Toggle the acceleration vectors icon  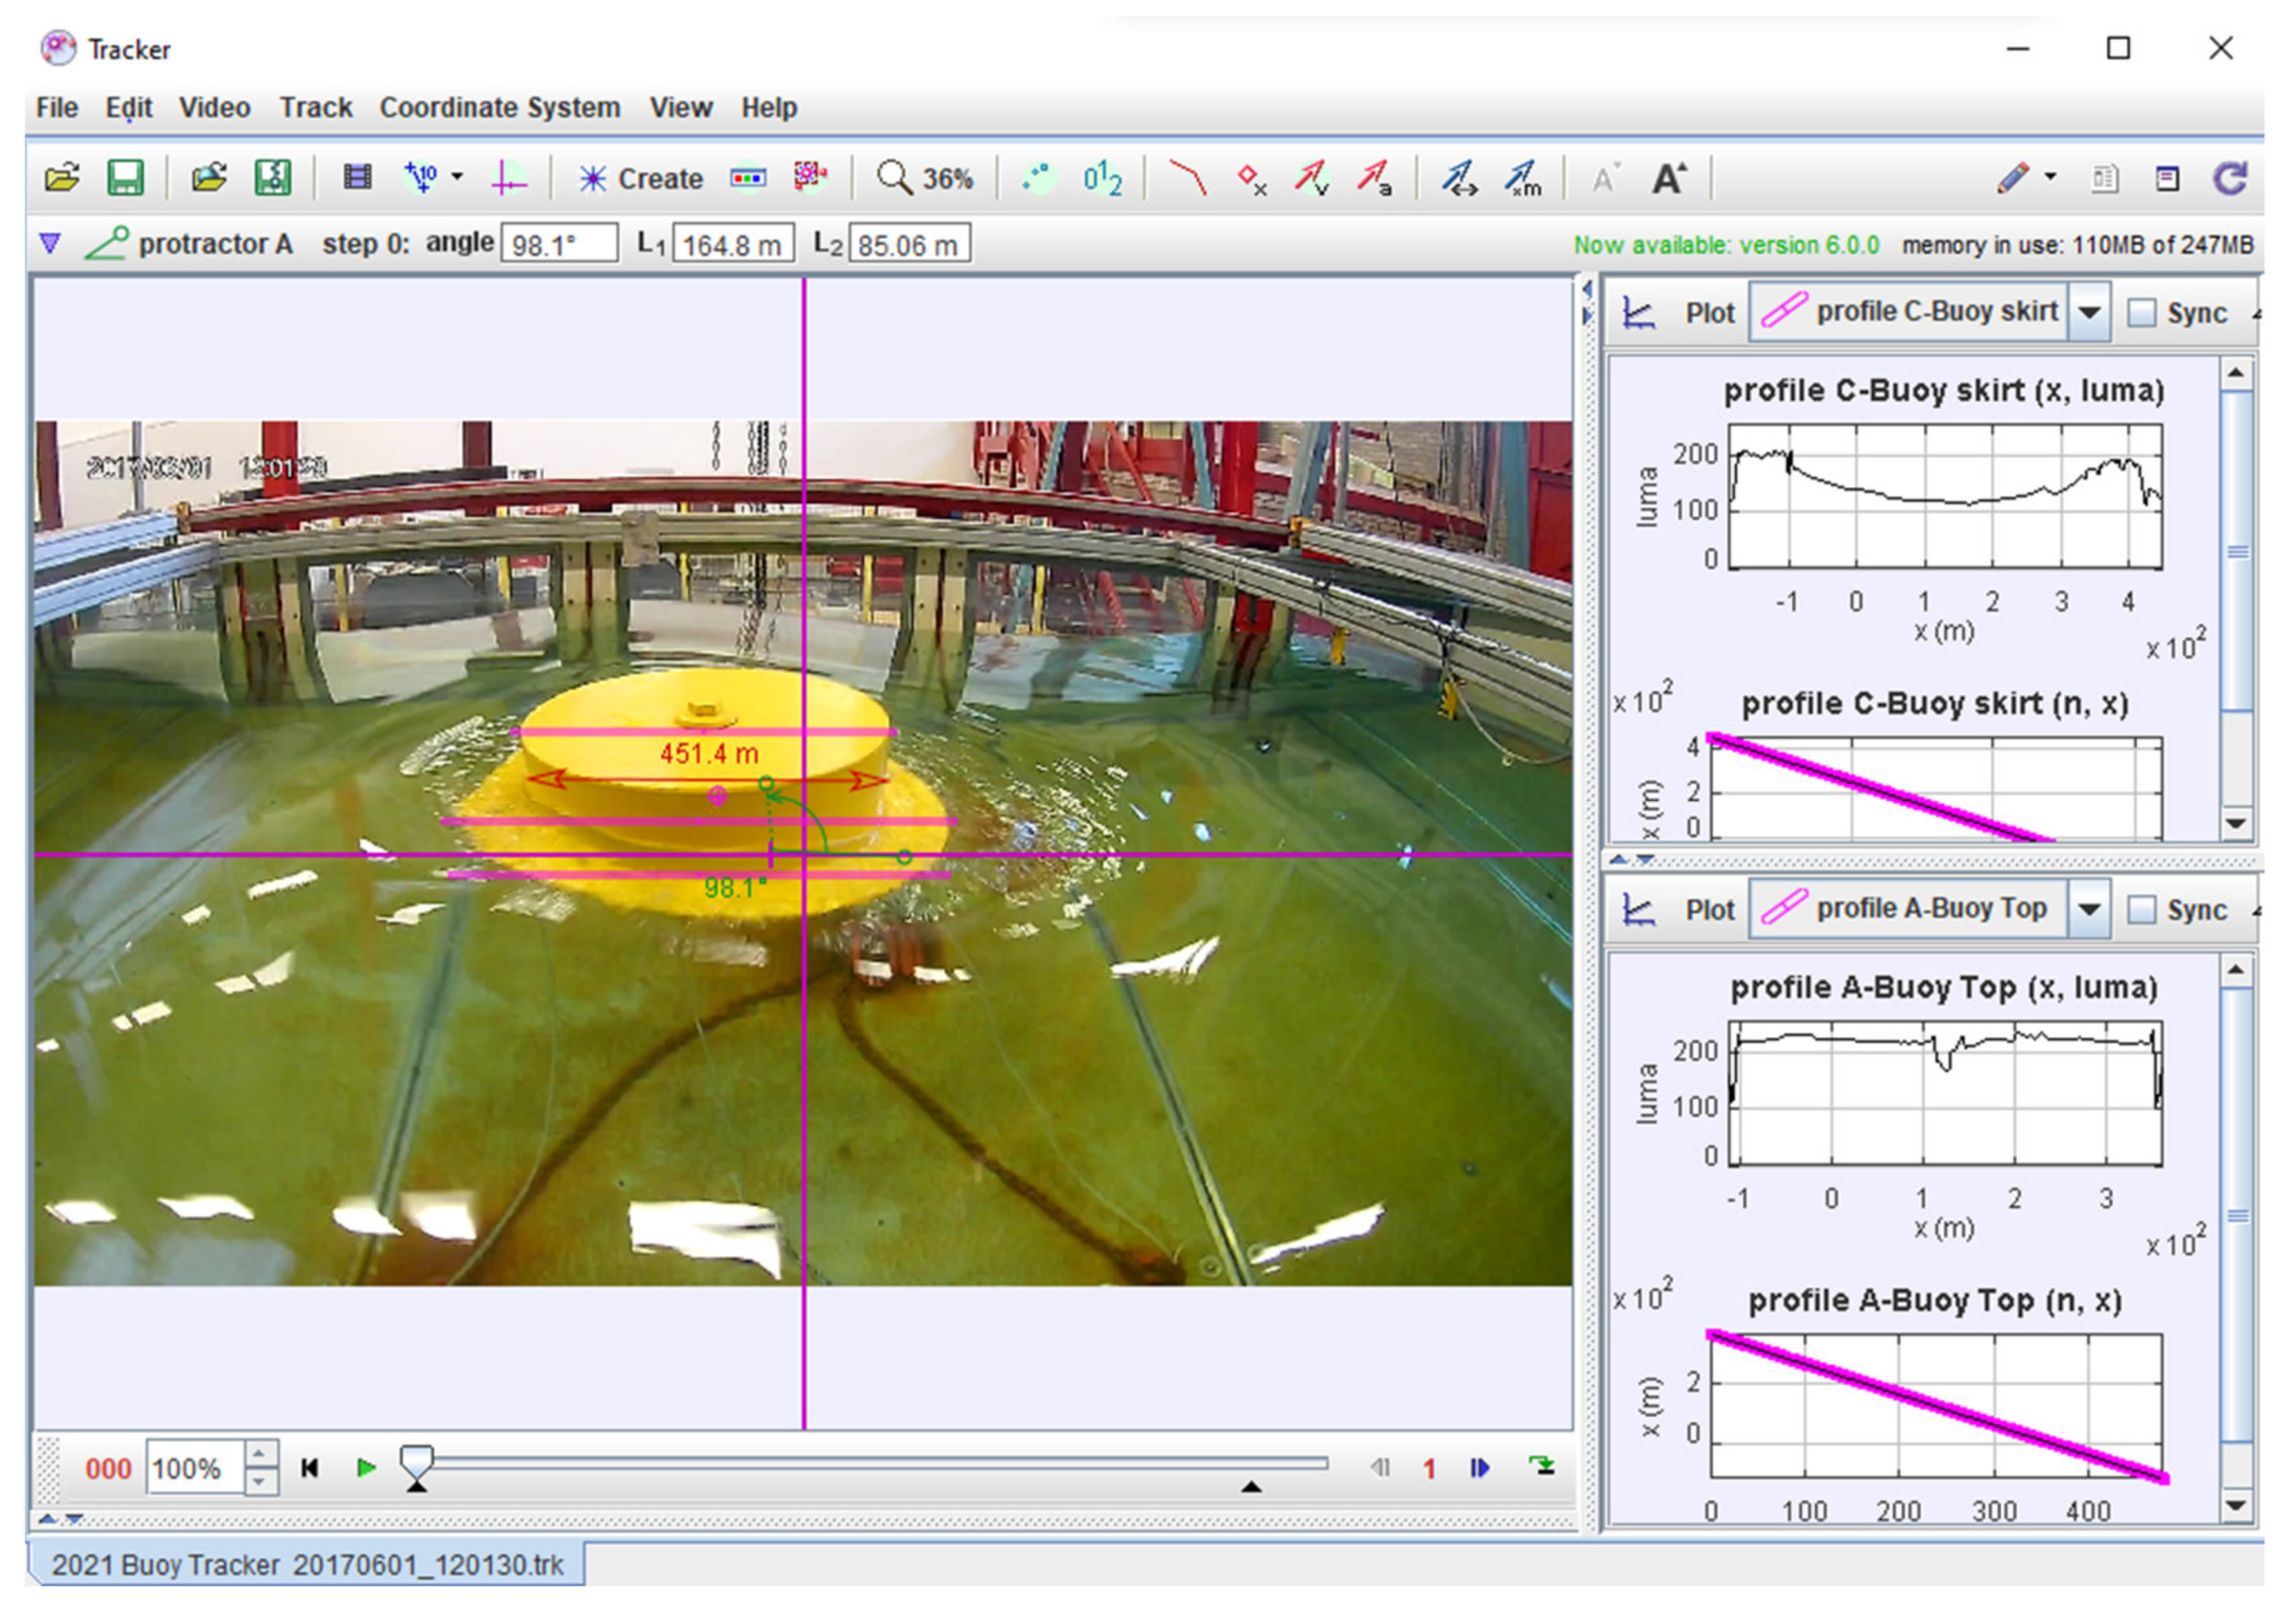[1375, 179]
